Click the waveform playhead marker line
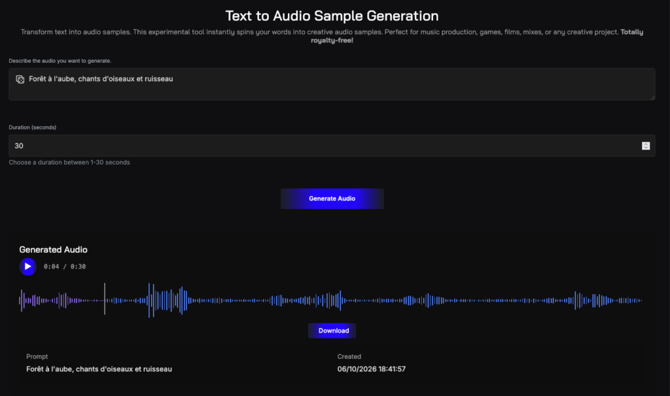The image size is (670, 396). [x=105, y=299]
